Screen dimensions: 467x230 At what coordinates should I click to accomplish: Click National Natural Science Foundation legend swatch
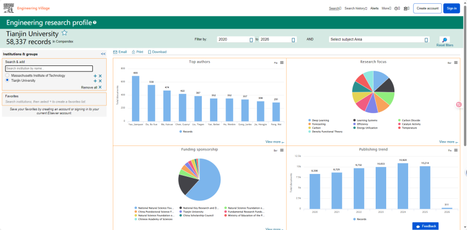[x=136, y=208]
